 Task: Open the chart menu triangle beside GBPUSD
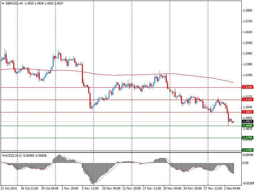tap(3, 4)
